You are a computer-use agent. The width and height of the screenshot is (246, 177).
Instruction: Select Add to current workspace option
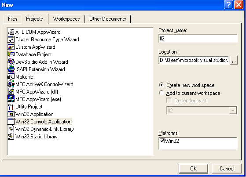click(161, 93)
